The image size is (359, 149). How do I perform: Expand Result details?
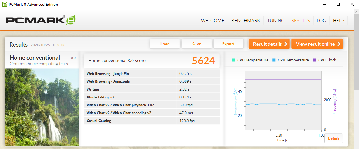(x=269, y=44)
